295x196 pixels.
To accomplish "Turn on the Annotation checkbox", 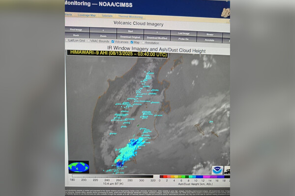I will (x=144, y=43).
